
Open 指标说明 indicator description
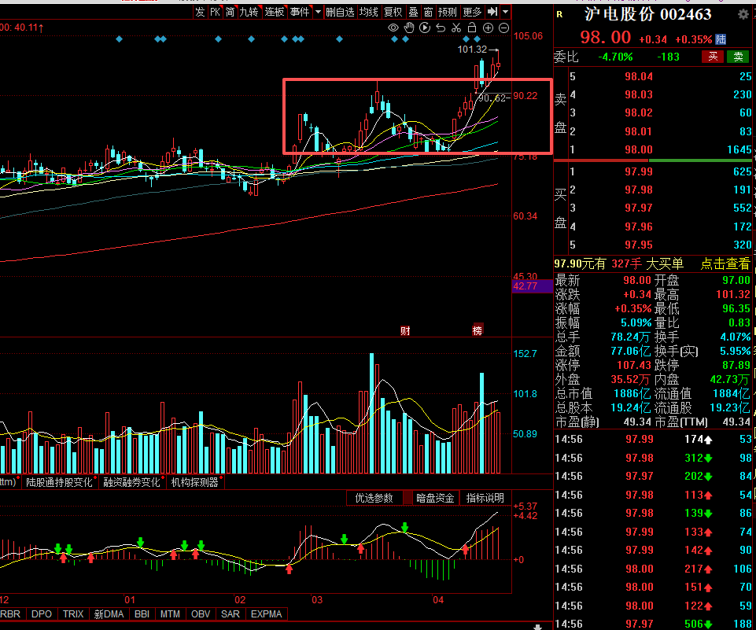click(x=485, y=498)
